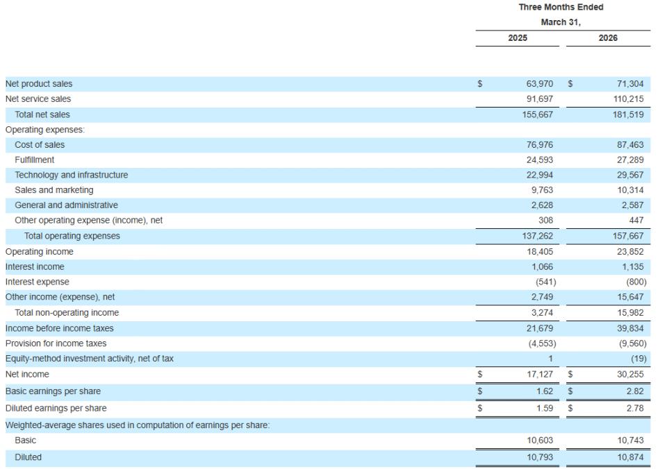This screenshot has width=667, height=469.
Task: Click "Other income (expense), net" label
Action: 60,297
